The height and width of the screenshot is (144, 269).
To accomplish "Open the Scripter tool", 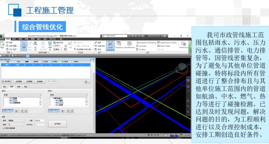I will [142, 50].
